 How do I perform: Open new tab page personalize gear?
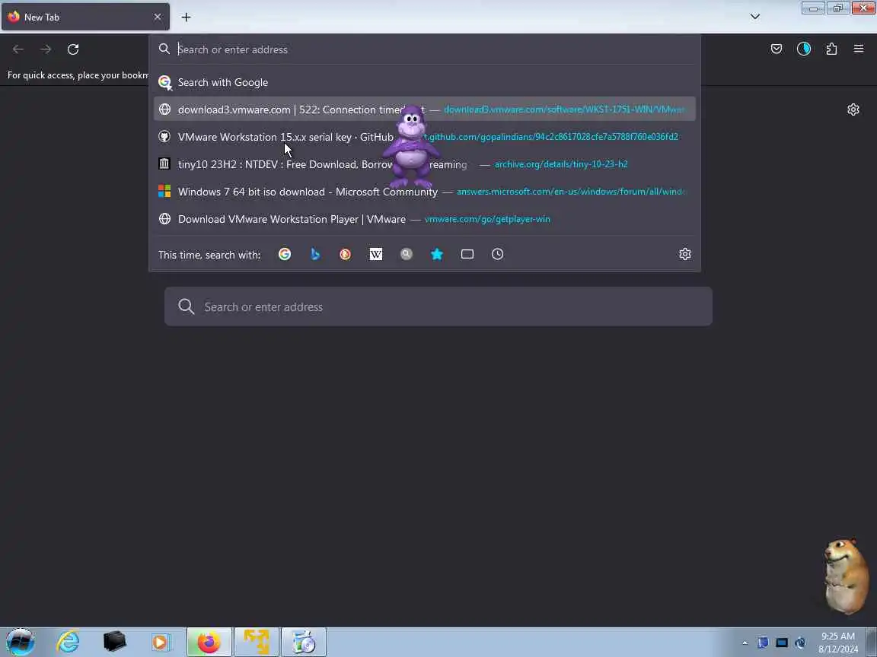click(x=853, y=109)
